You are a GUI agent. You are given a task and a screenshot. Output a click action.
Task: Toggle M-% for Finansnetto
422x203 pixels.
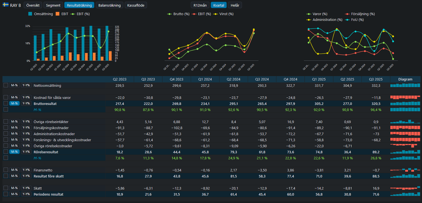[14, 170]
